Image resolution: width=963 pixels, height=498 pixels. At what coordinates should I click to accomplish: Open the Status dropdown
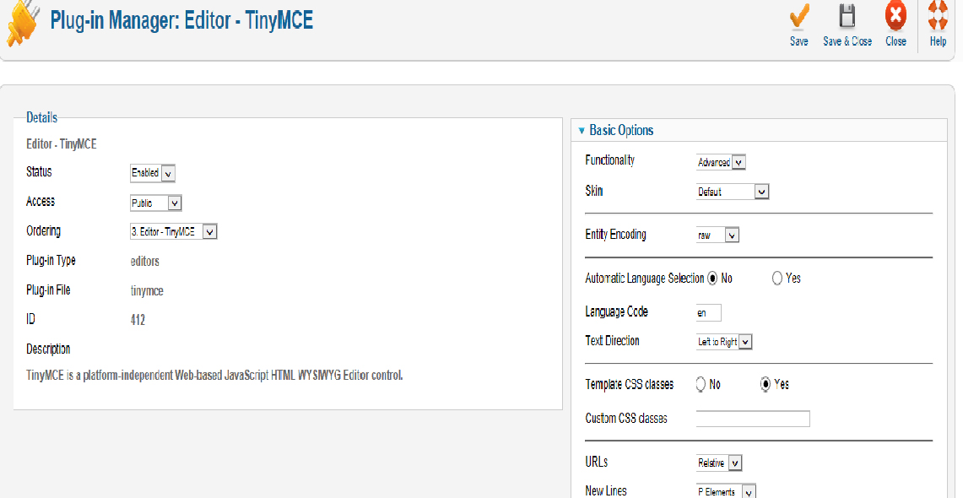(153, 173)
